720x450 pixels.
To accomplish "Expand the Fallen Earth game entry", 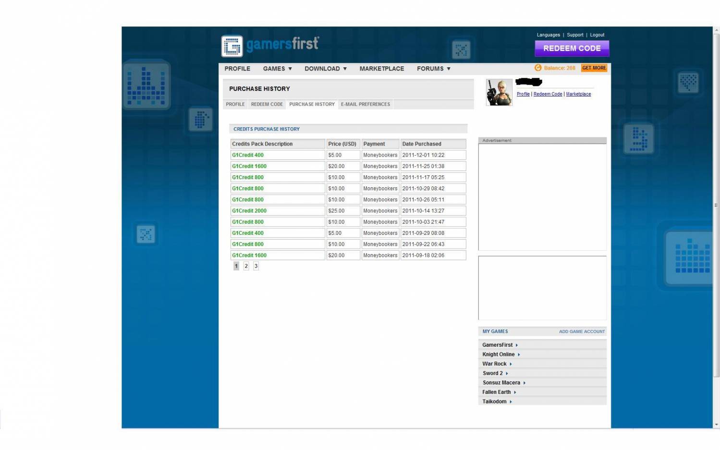I will [499, 392].
